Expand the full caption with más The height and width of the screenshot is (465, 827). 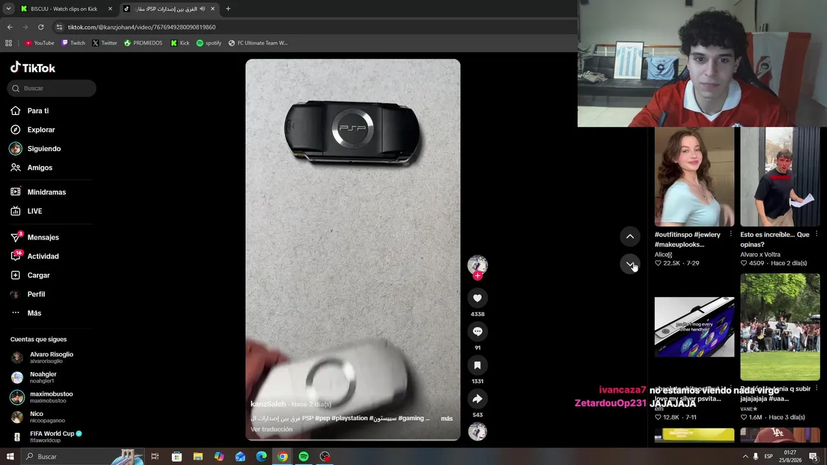[x=446, y=418]
